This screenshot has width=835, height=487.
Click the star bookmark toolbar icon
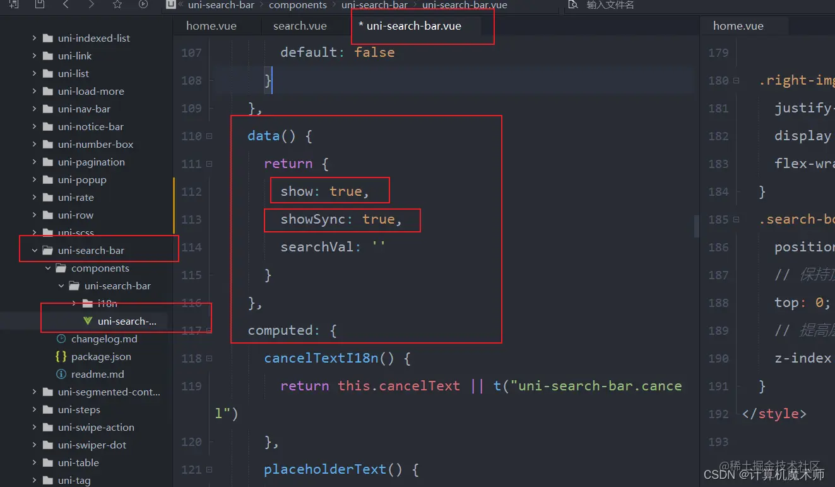pos(117,4)
